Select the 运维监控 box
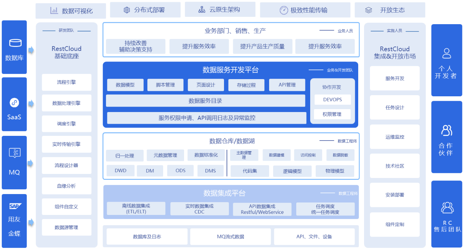 [395, 137]
